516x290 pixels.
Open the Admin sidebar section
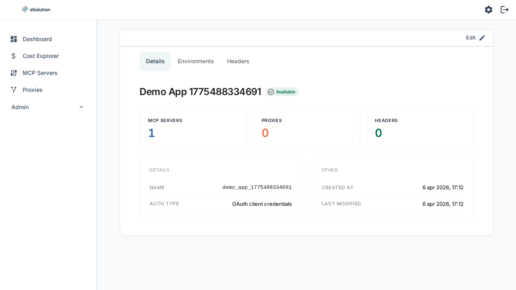click(x=48, y=107)
